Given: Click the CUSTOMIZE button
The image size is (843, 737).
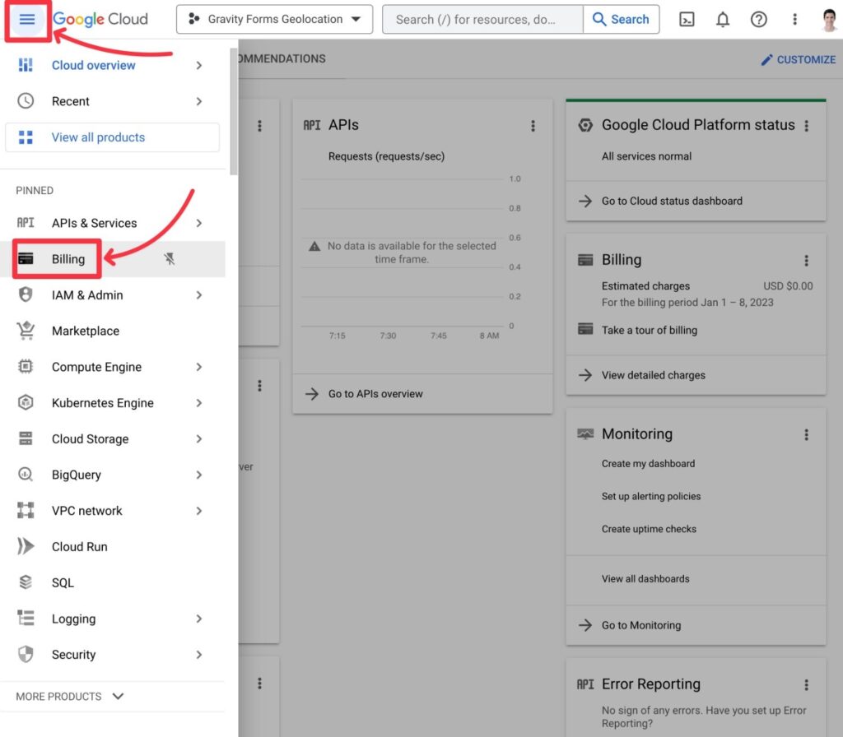Looking at the screenshot, I should coord(798,59).
